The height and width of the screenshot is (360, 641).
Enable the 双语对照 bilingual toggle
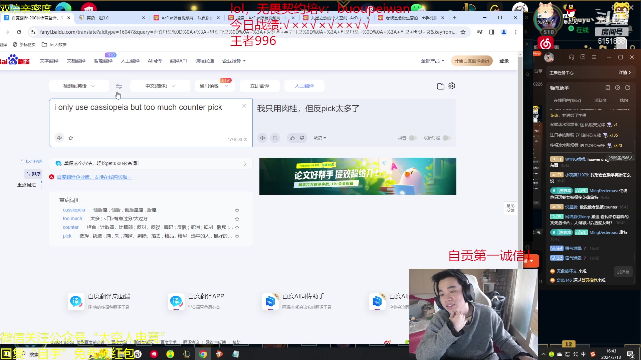447,138
